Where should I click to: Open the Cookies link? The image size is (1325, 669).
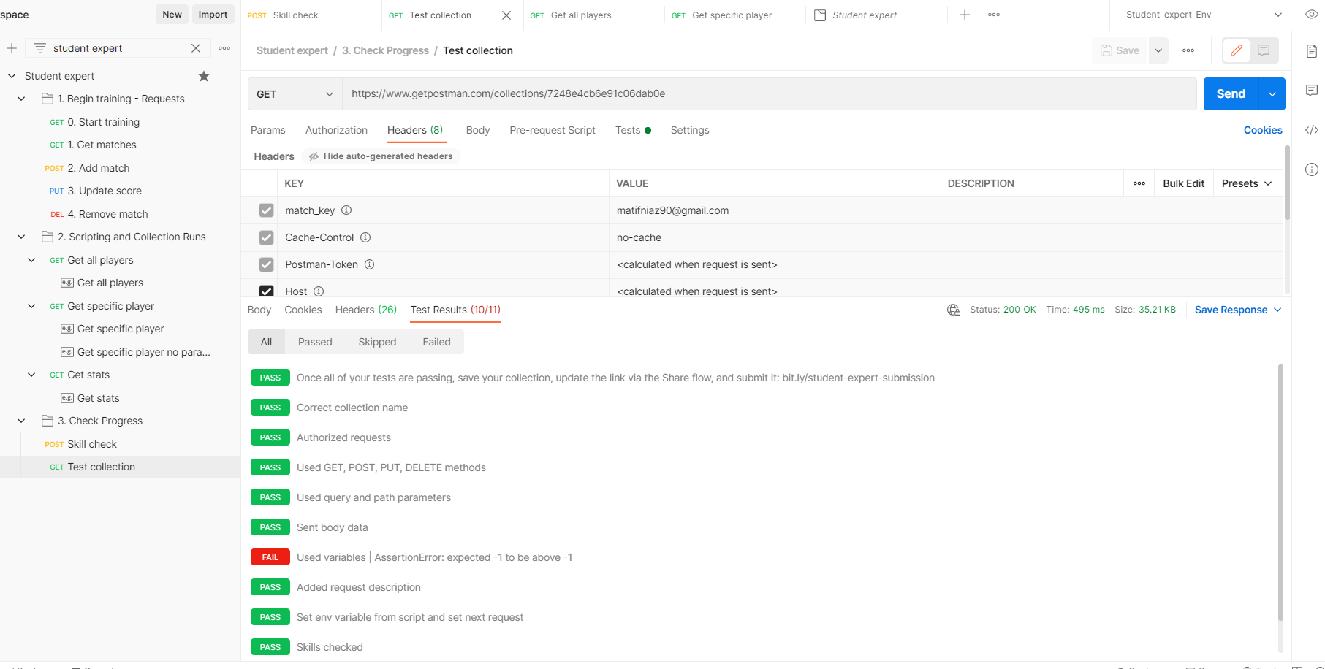1262,130
